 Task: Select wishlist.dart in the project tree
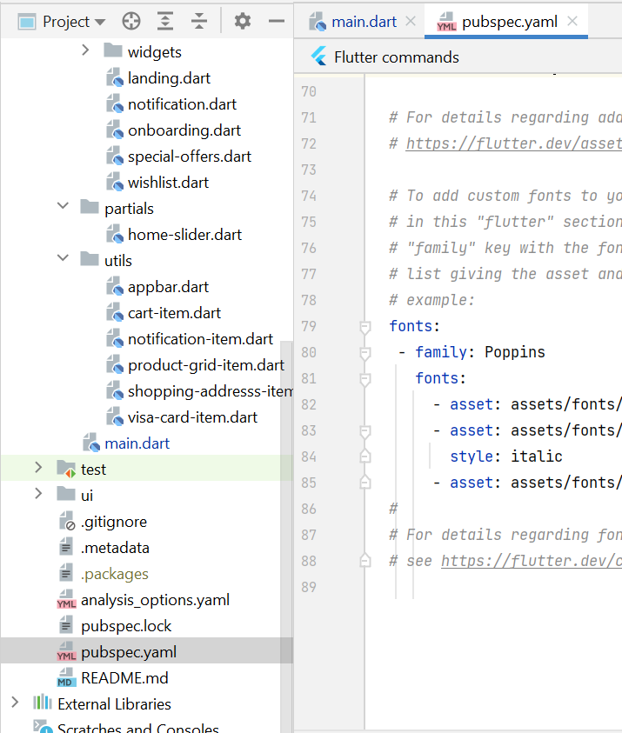pos(168,183)
